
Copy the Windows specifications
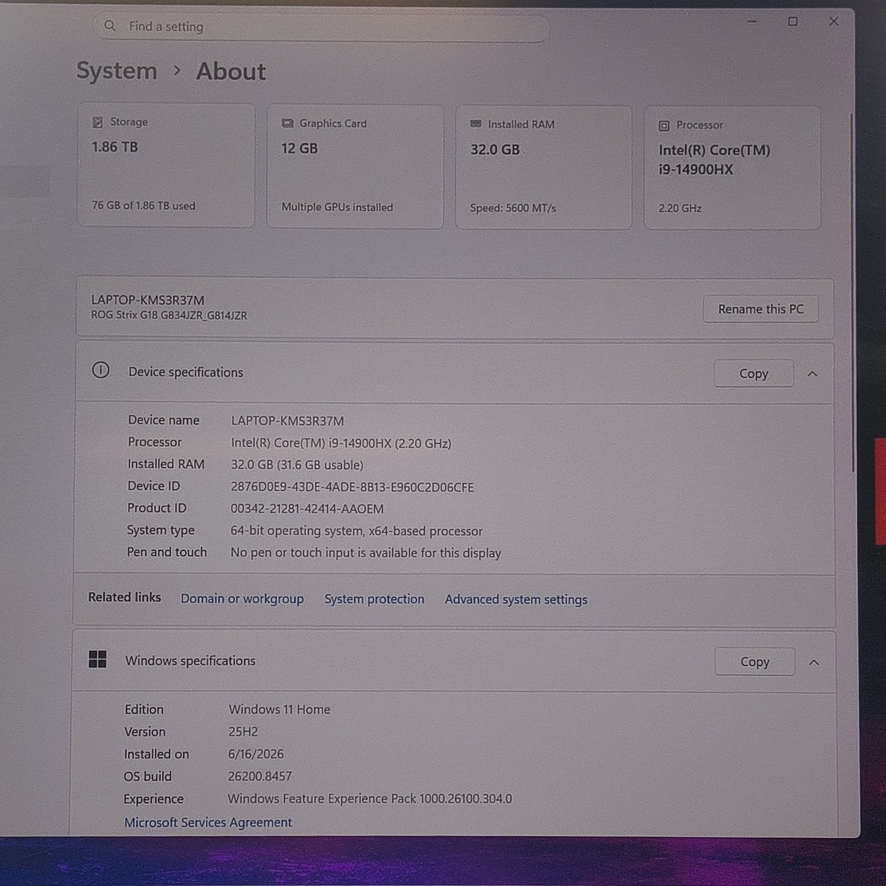click(x=755, y=662)
